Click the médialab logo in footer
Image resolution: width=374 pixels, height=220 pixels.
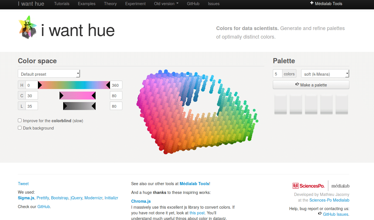[x=340, y=186]
